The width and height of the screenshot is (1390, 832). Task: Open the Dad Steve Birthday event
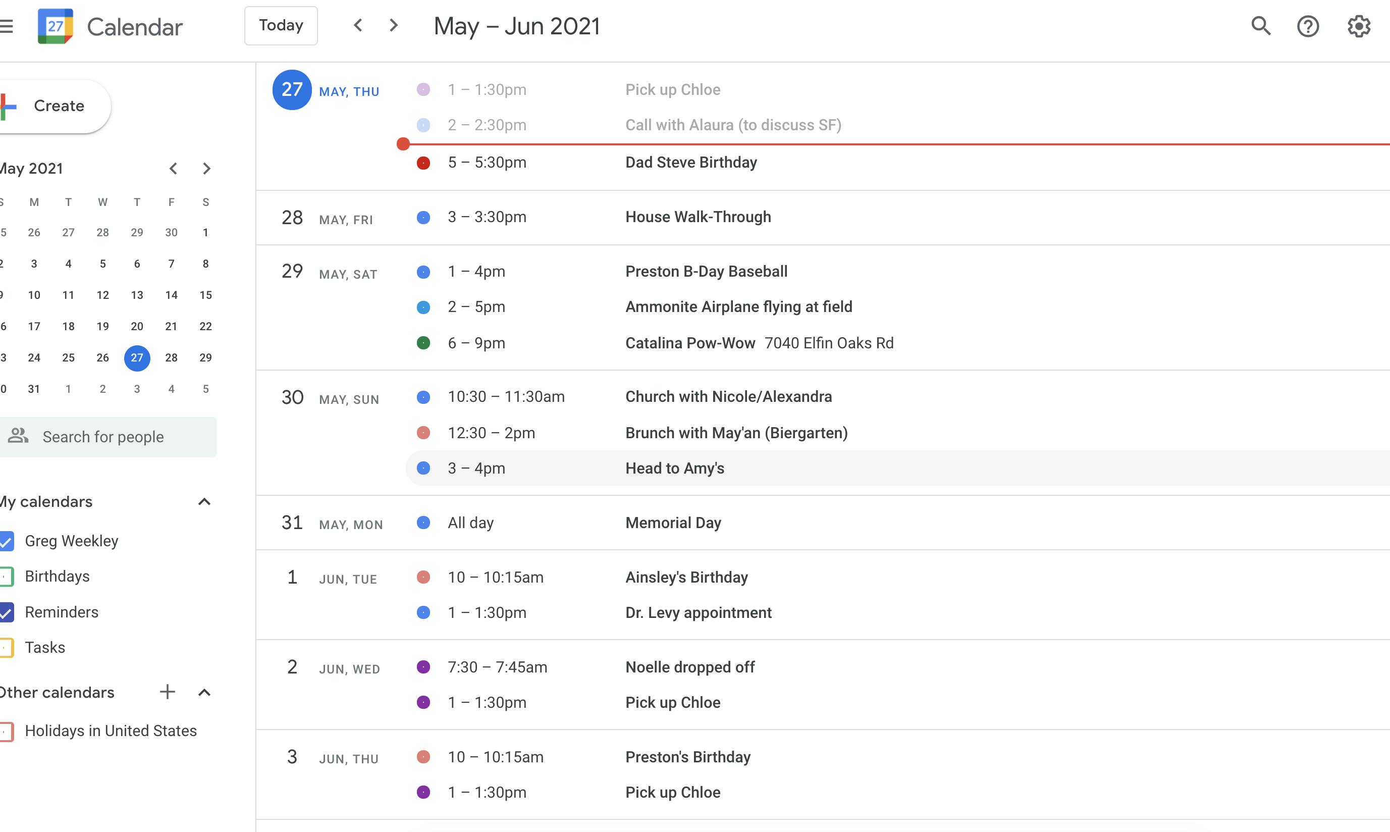pos(690,163)
